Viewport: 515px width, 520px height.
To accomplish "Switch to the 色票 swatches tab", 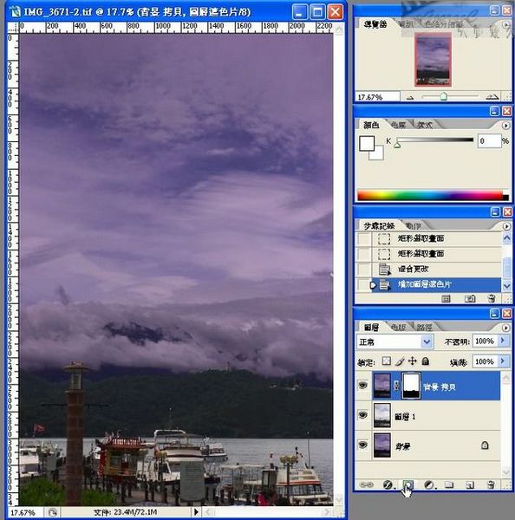I will click(x=399, y=125).
